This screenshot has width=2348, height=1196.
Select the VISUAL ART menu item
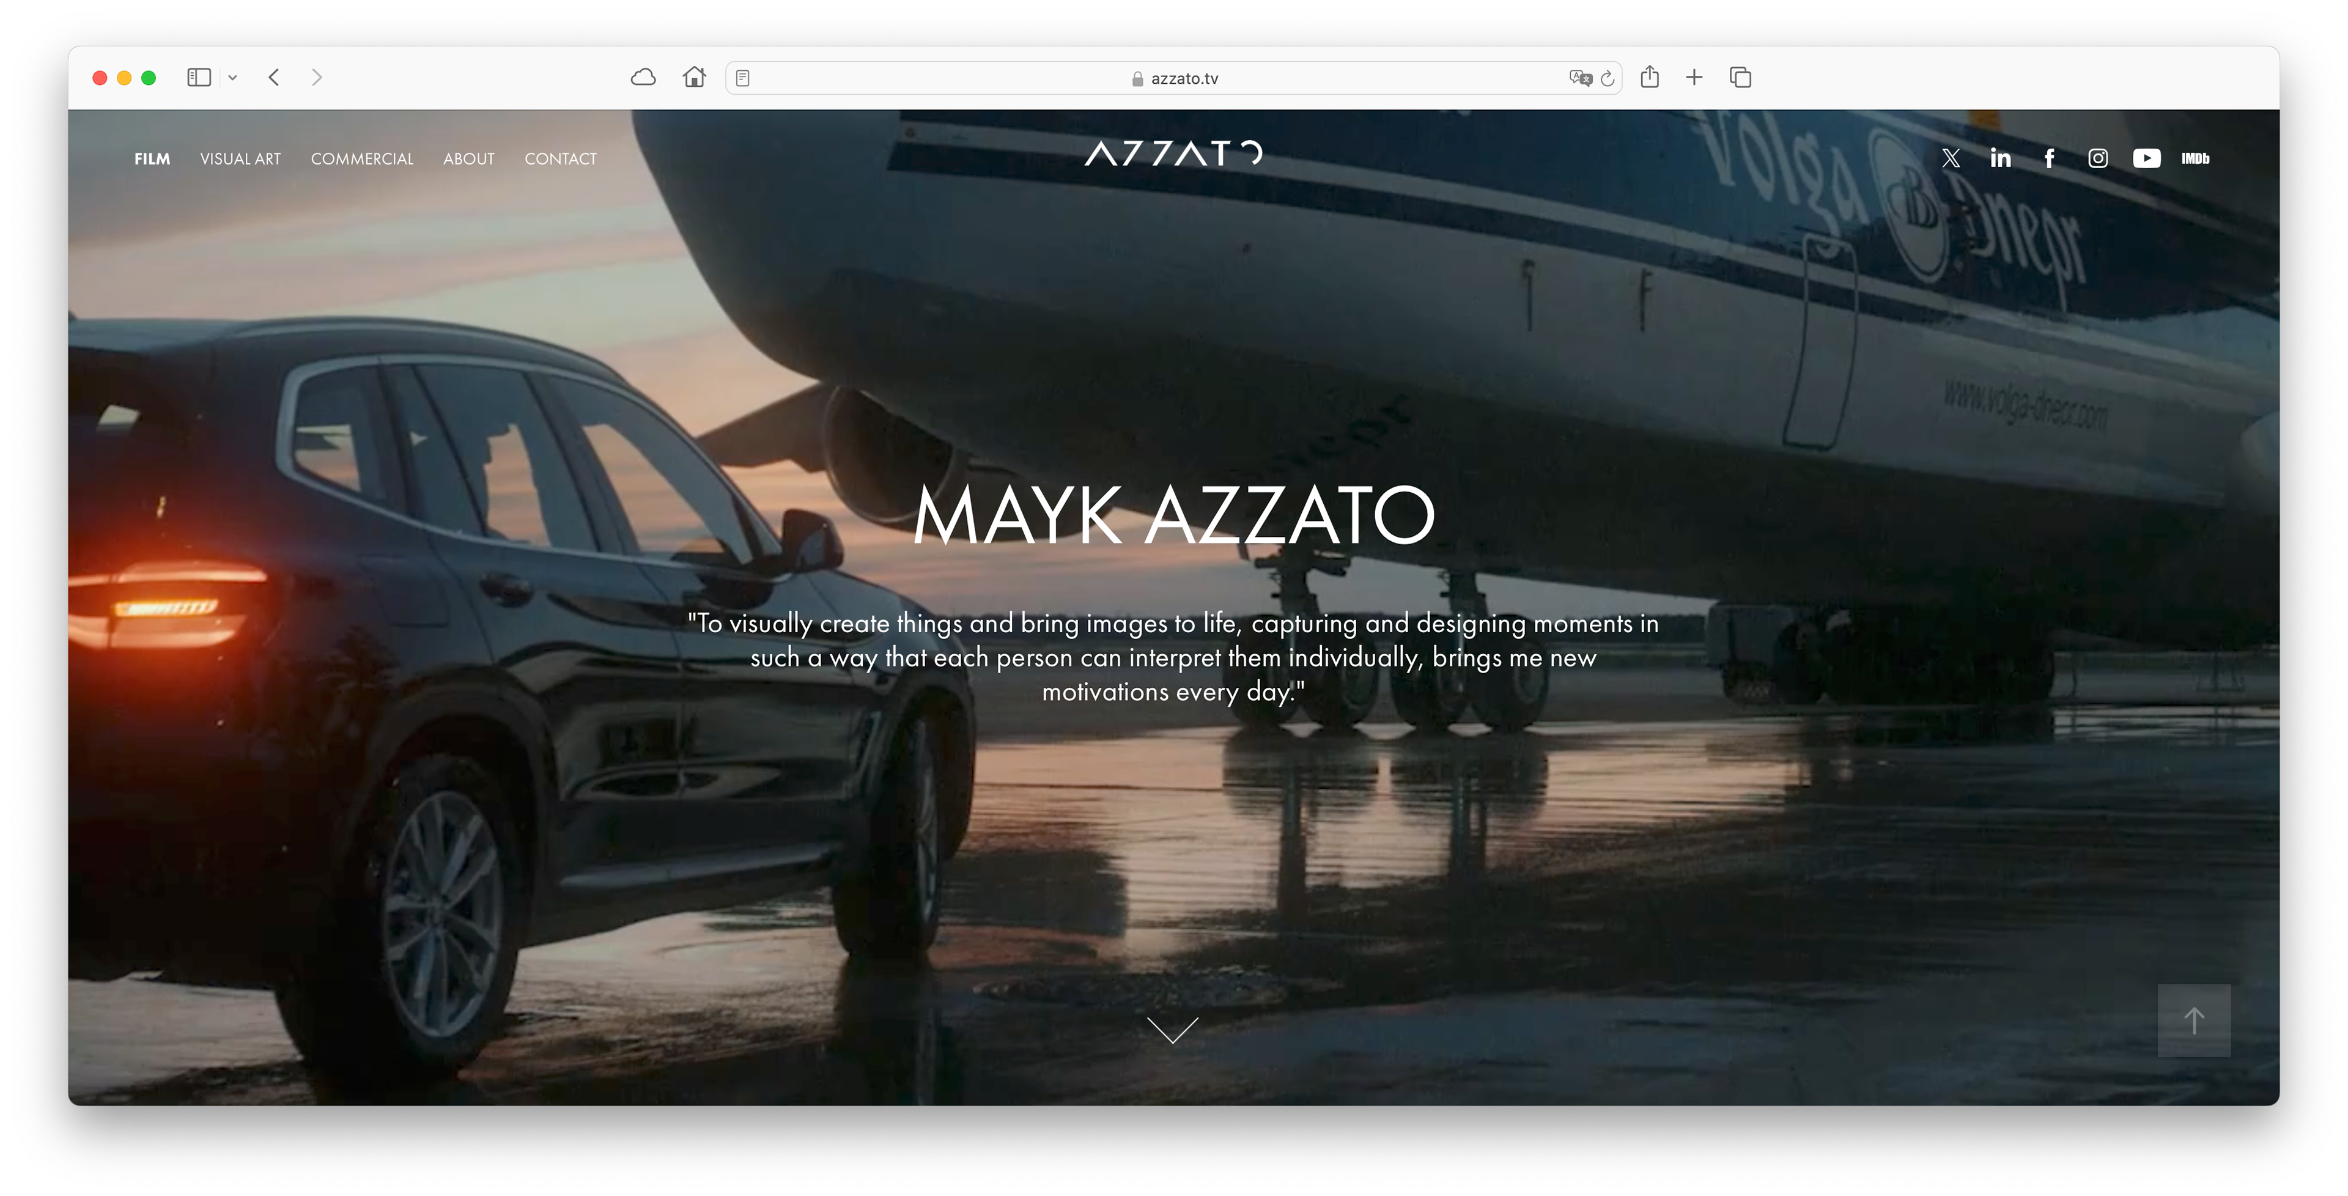[x=241, y=158]
